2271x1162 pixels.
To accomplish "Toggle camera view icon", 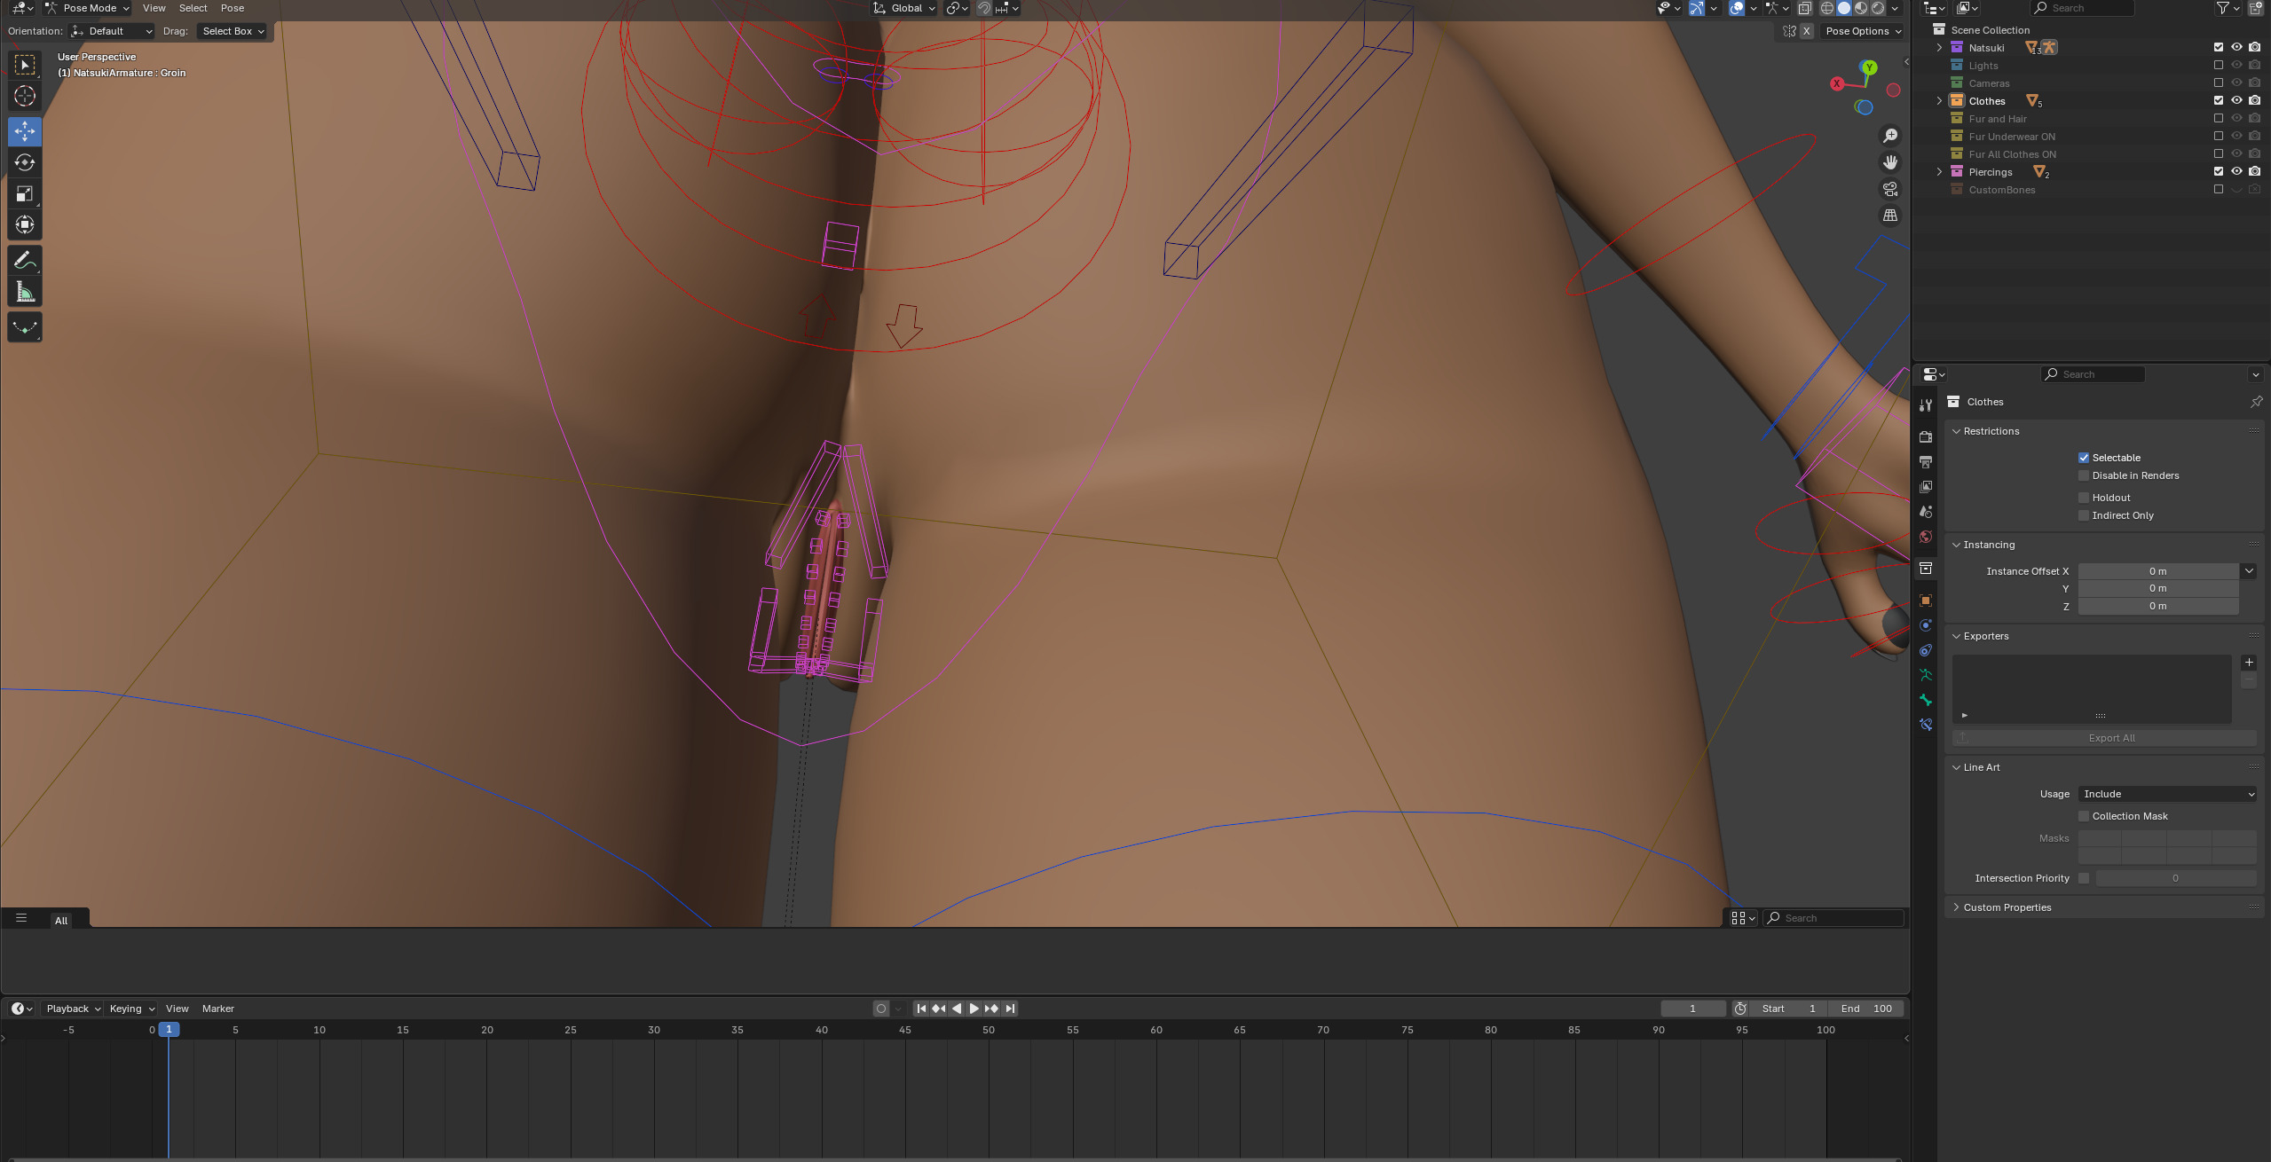I will pyautogui.click(x=1890, y=189).
